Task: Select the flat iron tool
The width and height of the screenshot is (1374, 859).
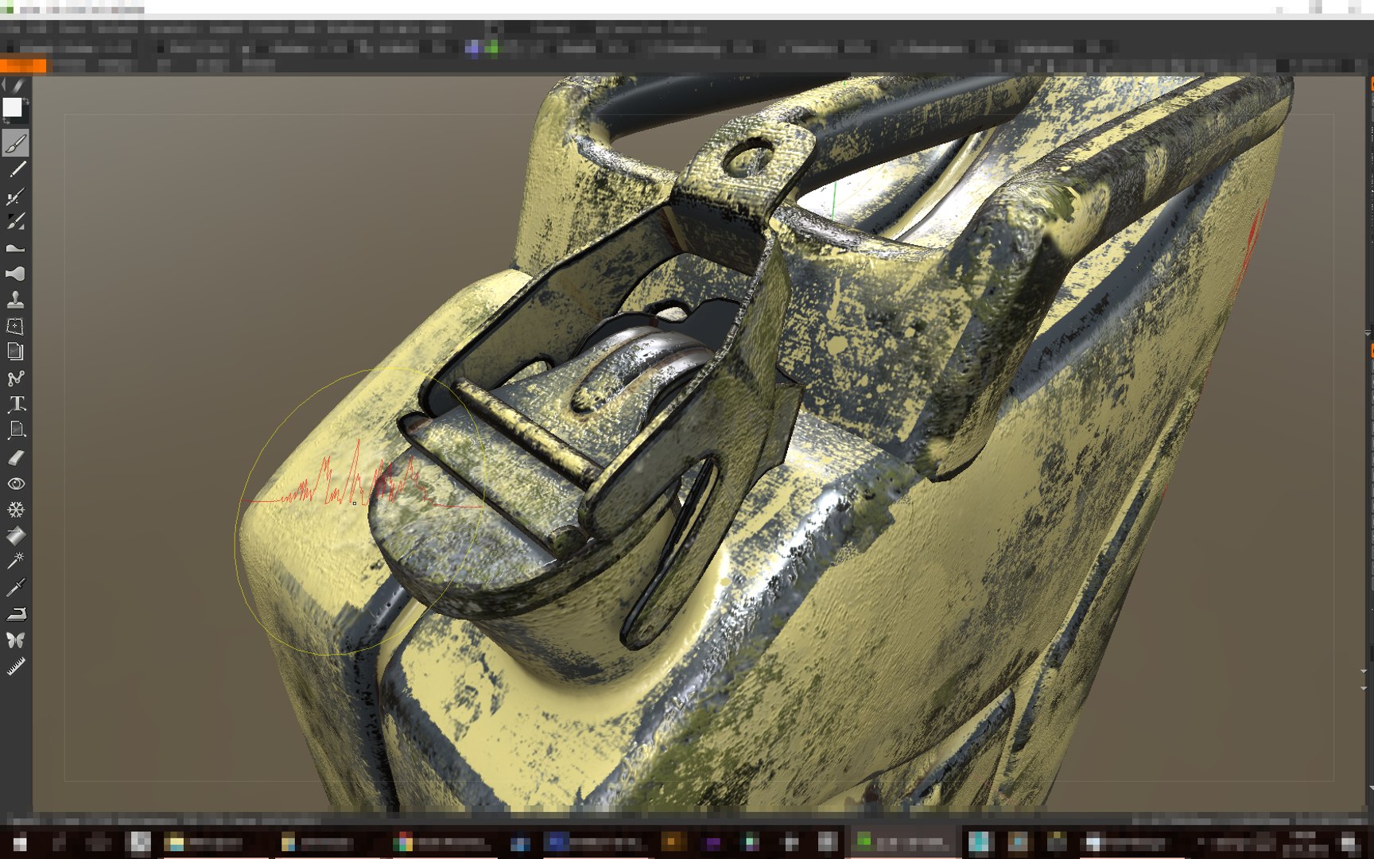Action: tap(16, 613)
